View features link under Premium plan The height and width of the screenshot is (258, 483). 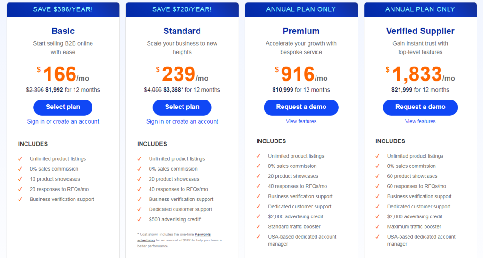(x=301, y=121)
